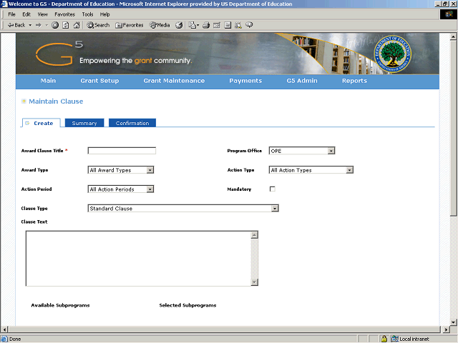This screenshot has width=458, height=343.
Task: Expand the Program Office dropdown
Action: point(302,151)
